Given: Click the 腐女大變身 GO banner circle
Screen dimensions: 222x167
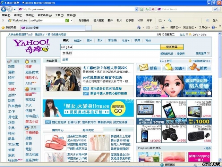Looking at the screenshot, I should (118, 109).
